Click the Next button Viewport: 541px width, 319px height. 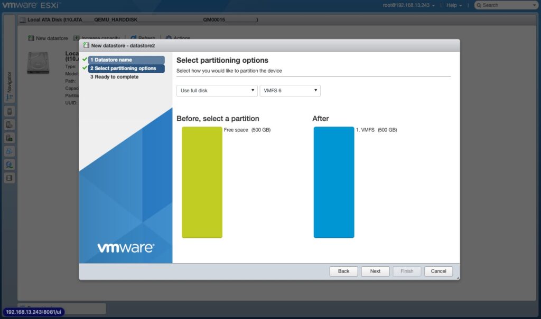point(376,271)
